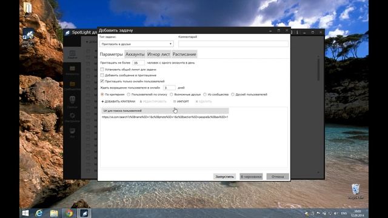388x218 pixels.
Task: Open File Explorer from the taskbar
Action: (x=54, y=213)
